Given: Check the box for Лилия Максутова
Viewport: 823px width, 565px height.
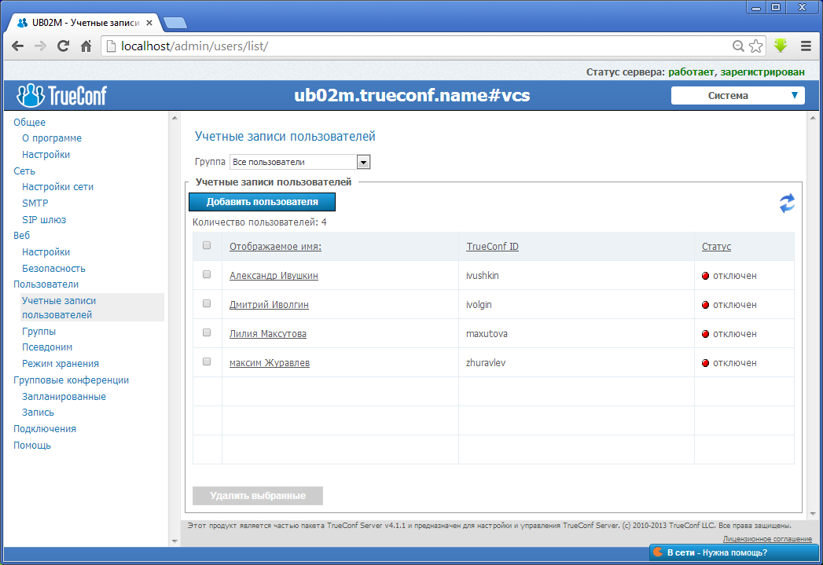Looking at the screenshot, I should pos(207,332).
